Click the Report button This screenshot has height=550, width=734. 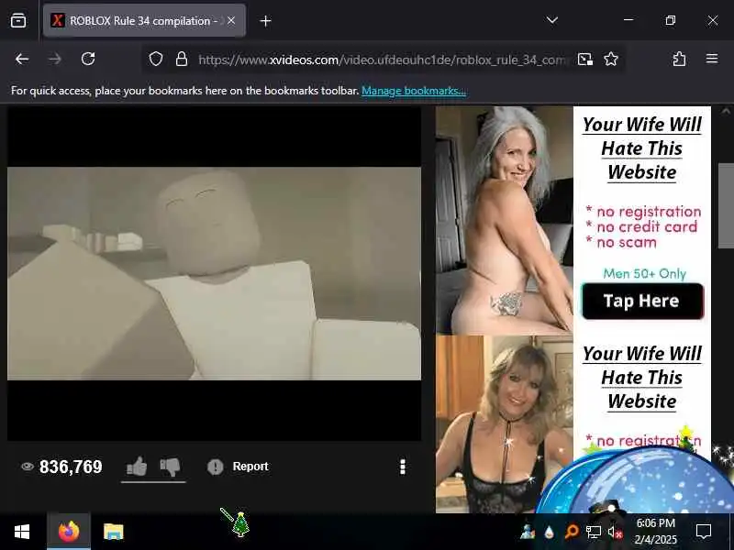tap(238, 467)
